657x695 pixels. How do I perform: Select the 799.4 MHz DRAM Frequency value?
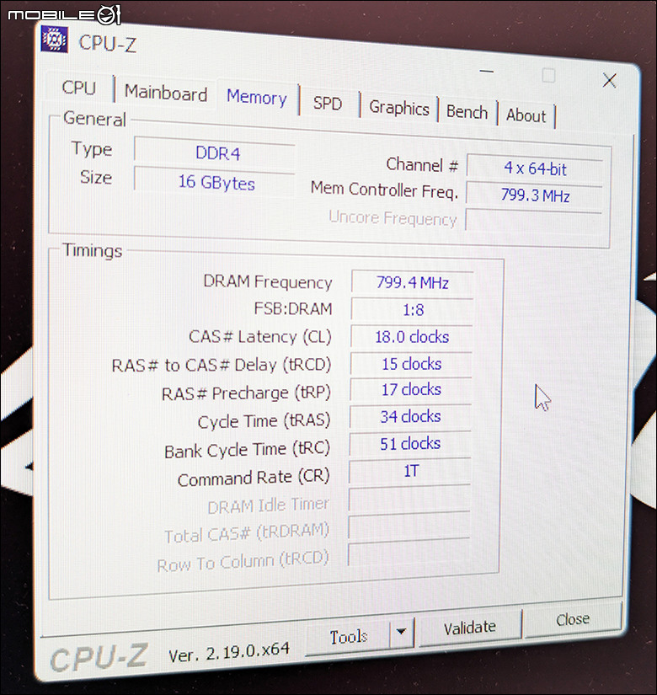pos(412,282)
